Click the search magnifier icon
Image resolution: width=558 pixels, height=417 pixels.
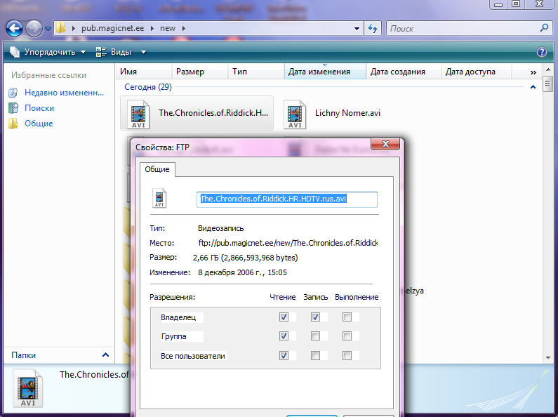(544, 29)
